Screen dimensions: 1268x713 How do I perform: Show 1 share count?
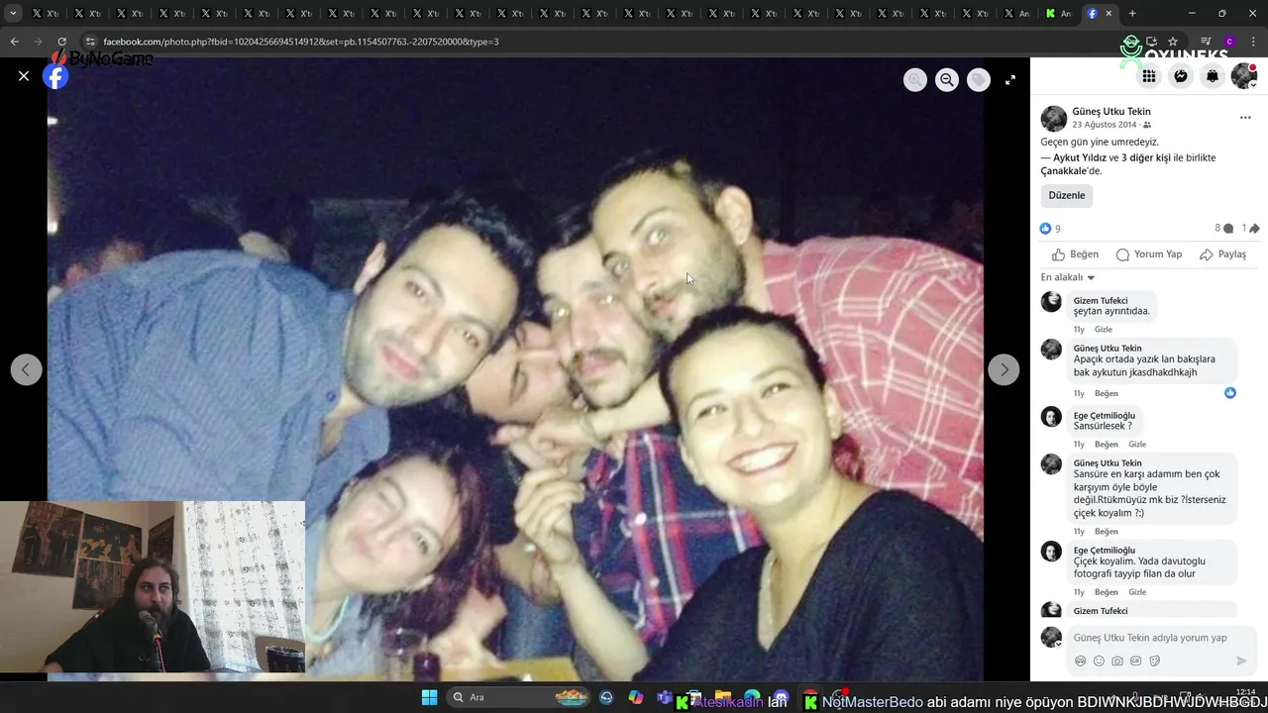[x=1251, y=229]
